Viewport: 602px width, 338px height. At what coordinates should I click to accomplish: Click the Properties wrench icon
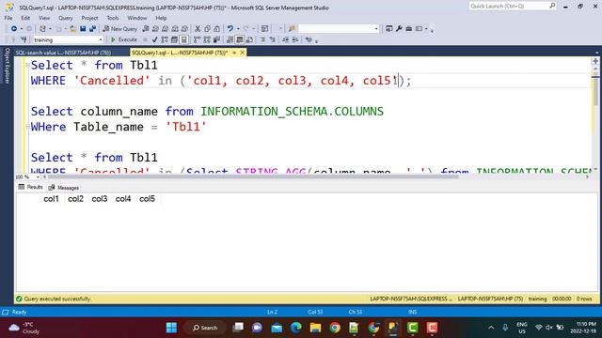point(399,29)
